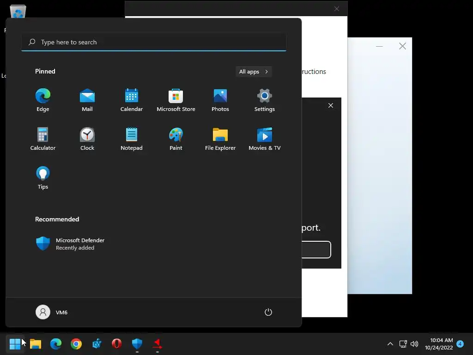Open the Calculator app

[x=43, y=139]
